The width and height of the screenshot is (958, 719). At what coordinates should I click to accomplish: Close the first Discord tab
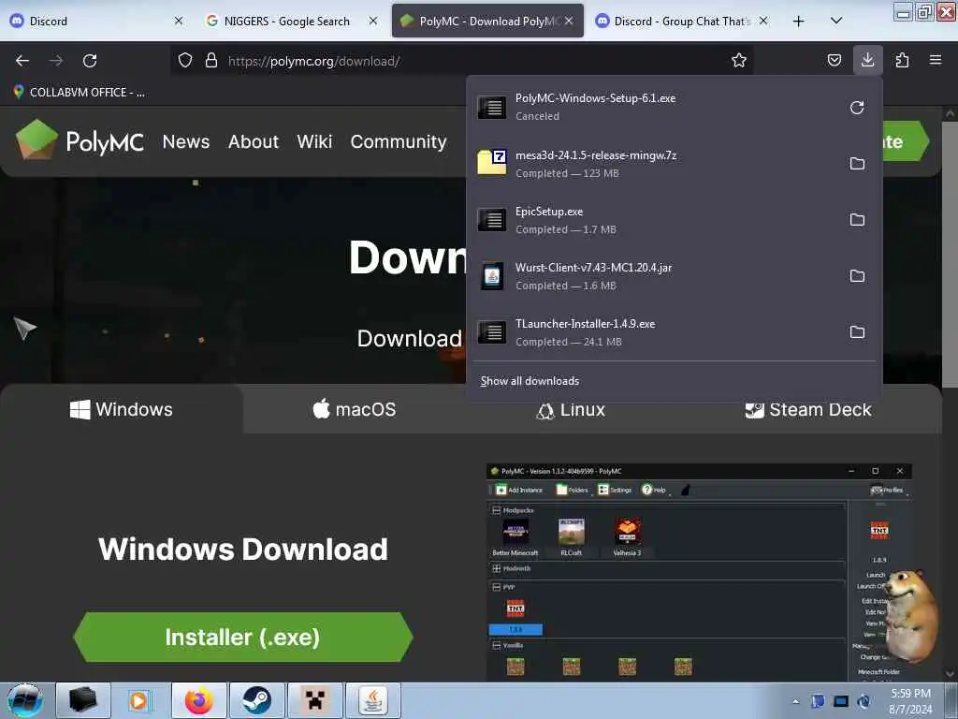coord(179,21)
